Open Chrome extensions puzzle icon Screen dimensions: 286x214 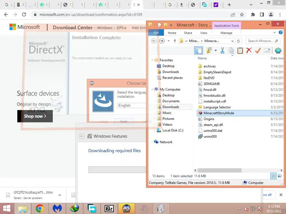point(253,14)
